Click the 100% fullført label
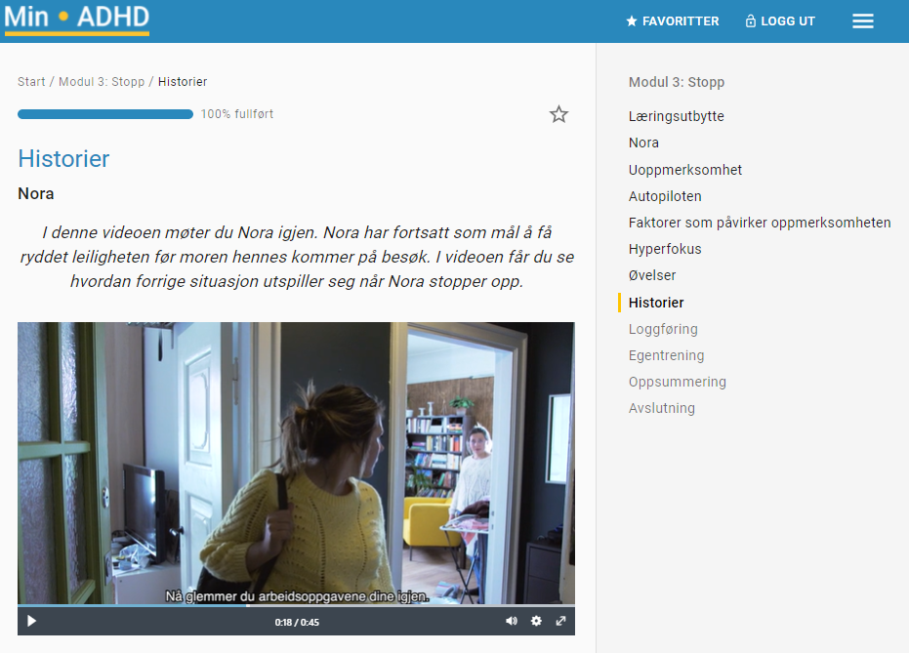Screen dimensions: 909x653 coord(237,114)
